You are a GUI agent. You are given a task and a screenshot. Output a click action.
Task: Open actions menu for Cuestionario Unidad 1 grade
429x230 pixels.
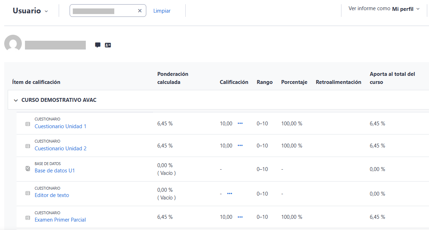point(240,124)
